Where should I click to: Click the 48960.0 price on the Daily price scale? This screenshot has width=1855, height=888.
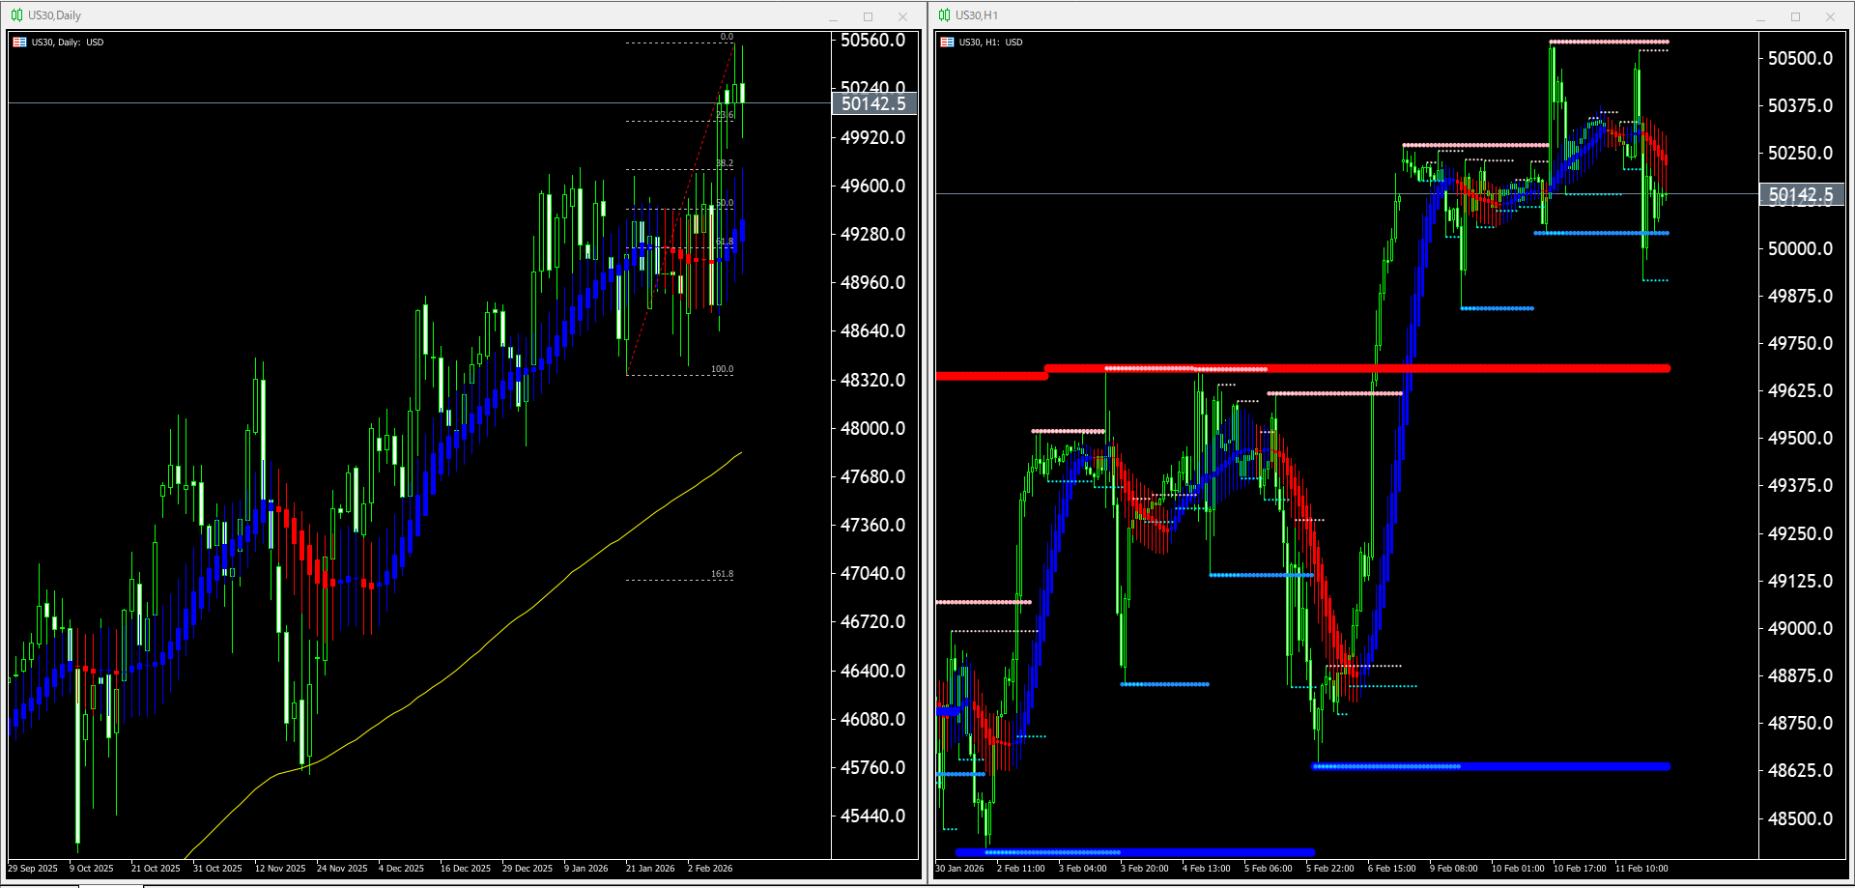tap(872, 282)
